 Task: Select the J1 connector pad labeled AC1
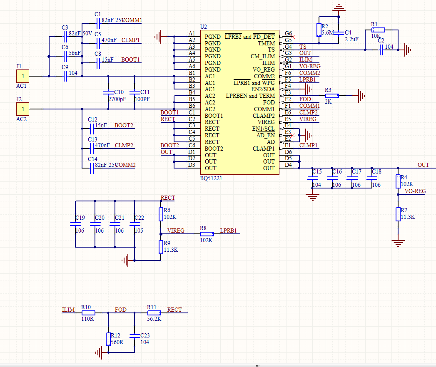(x=22, y=76)
